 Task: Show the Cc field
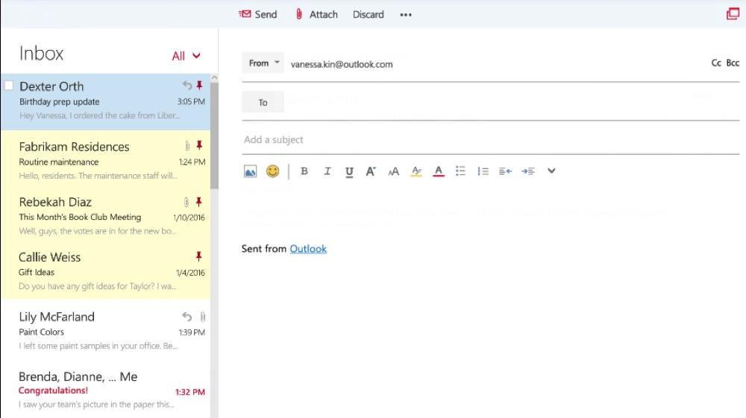[716, 63]
